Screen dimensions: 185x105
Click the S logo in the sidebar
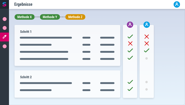[4, 4]
